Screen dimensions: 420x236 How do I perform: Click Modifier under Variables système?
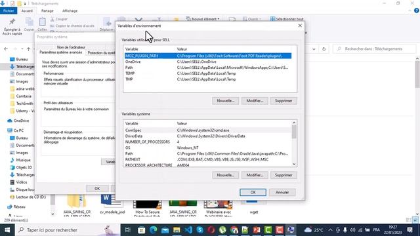[255, 175]
